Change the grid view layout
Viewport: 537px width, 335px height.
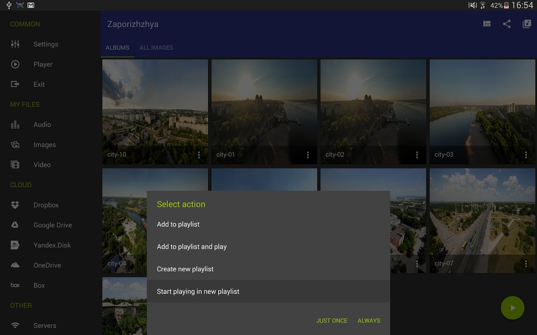pos(487,24)
